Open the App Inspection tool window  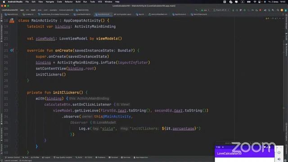(141, 157)
